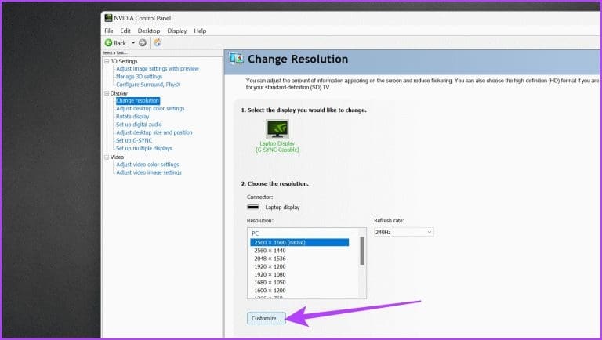Open Set up digital audio
This screenshot has width=602, height=340.
click(139, 125)
